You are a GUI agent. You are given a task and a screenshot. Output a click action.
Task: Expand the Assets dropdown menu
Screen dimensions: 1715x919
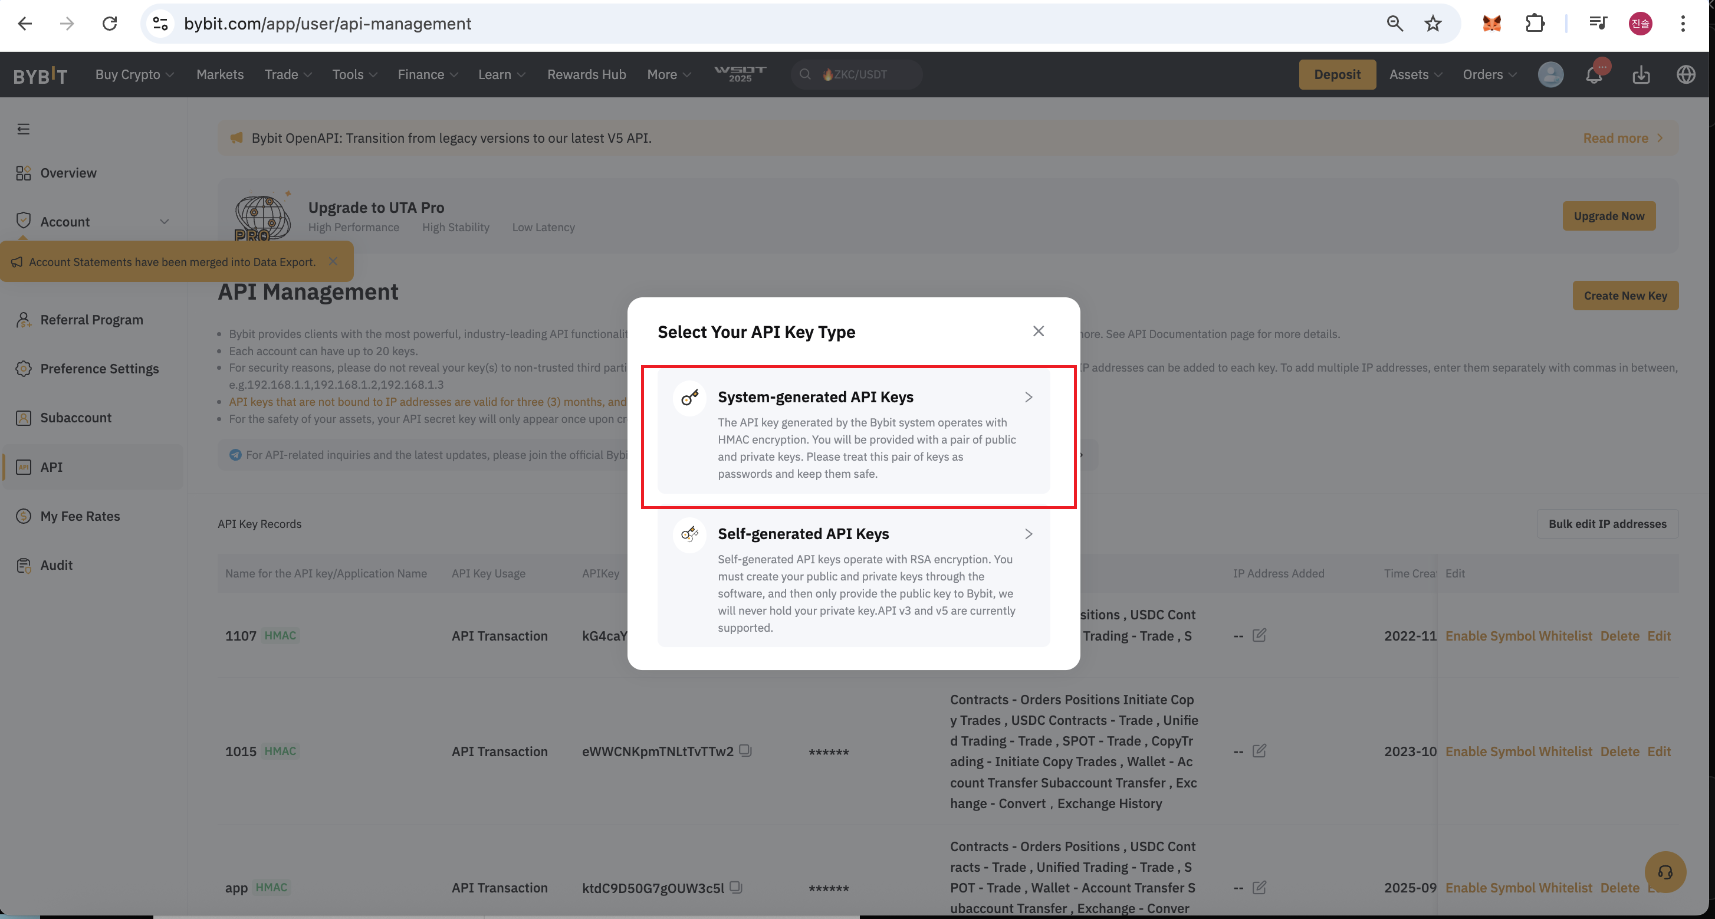click(x=1415, y=74)
